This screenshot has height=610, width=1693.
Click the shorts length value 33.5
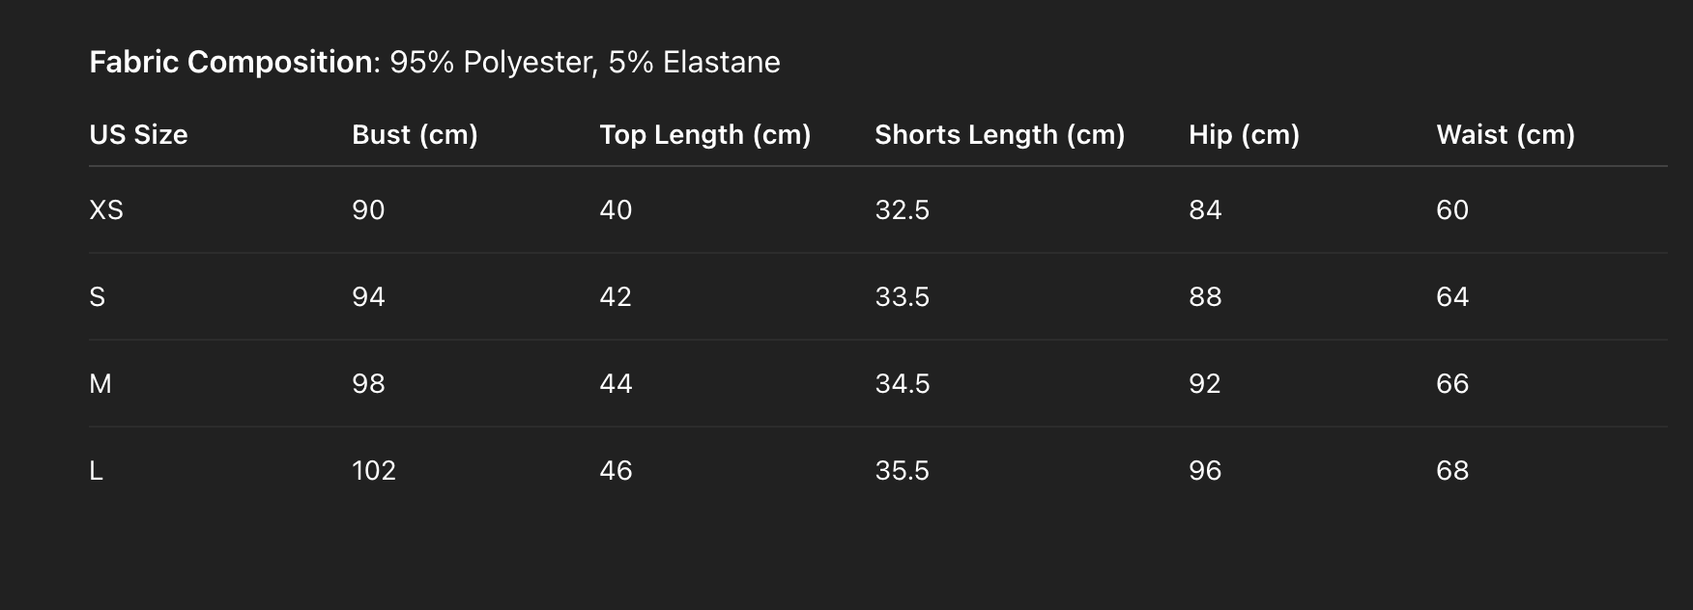pyautogui.click(x=902, y=296)
